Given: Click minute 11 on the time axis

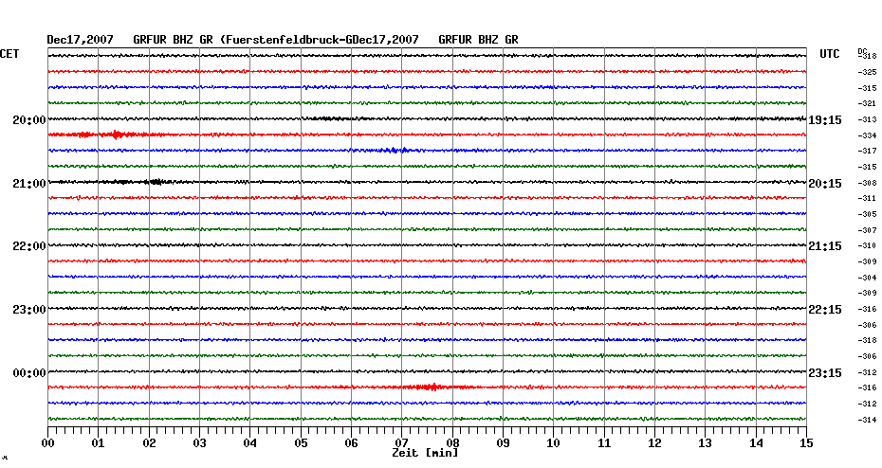Looking at the screenshot, I should click(x=604, y=442).
